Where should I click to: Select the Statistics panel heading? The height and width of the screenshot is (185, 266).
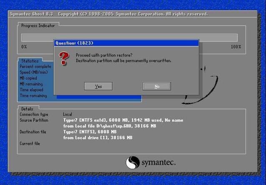click(30, 61)
